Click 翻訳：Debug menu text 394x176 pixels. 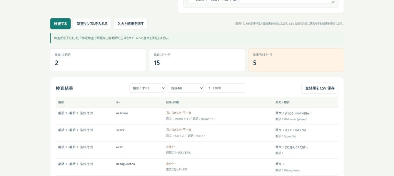pos(288,170)
